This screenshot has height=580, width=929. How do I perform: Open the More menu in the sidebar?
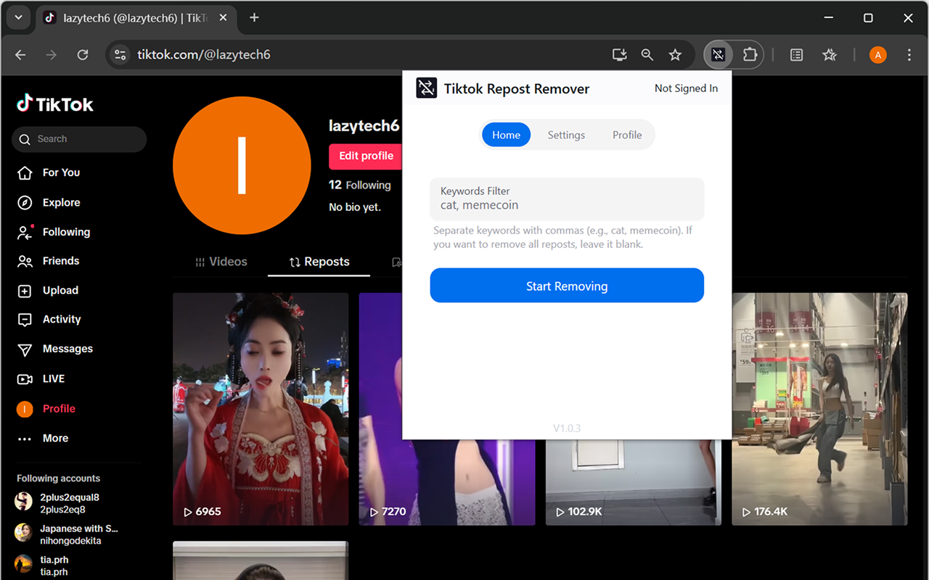point(25,438)
